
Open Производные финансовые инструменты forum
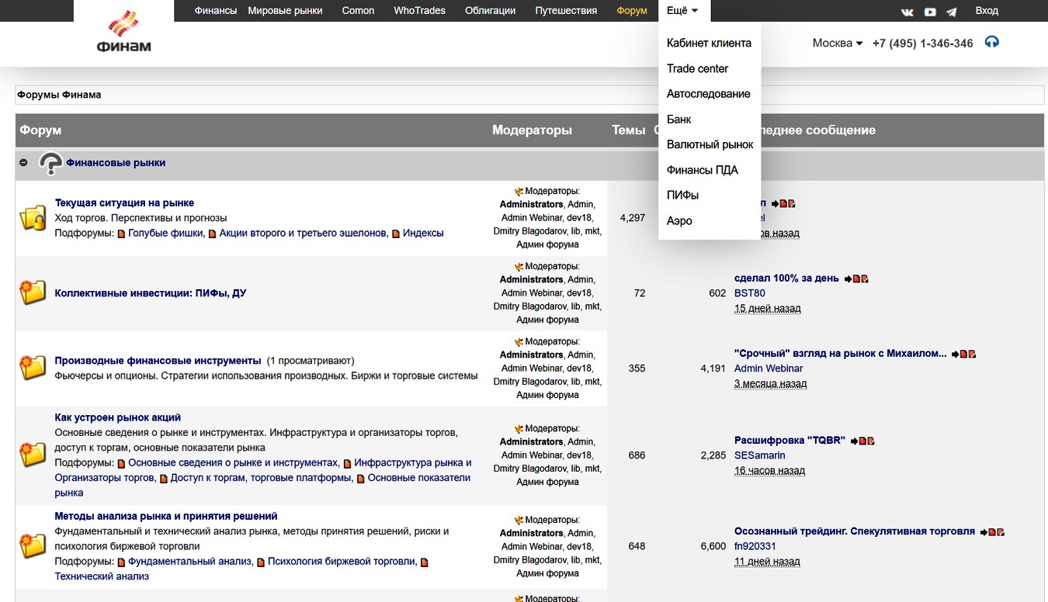(x=158, y=361)
